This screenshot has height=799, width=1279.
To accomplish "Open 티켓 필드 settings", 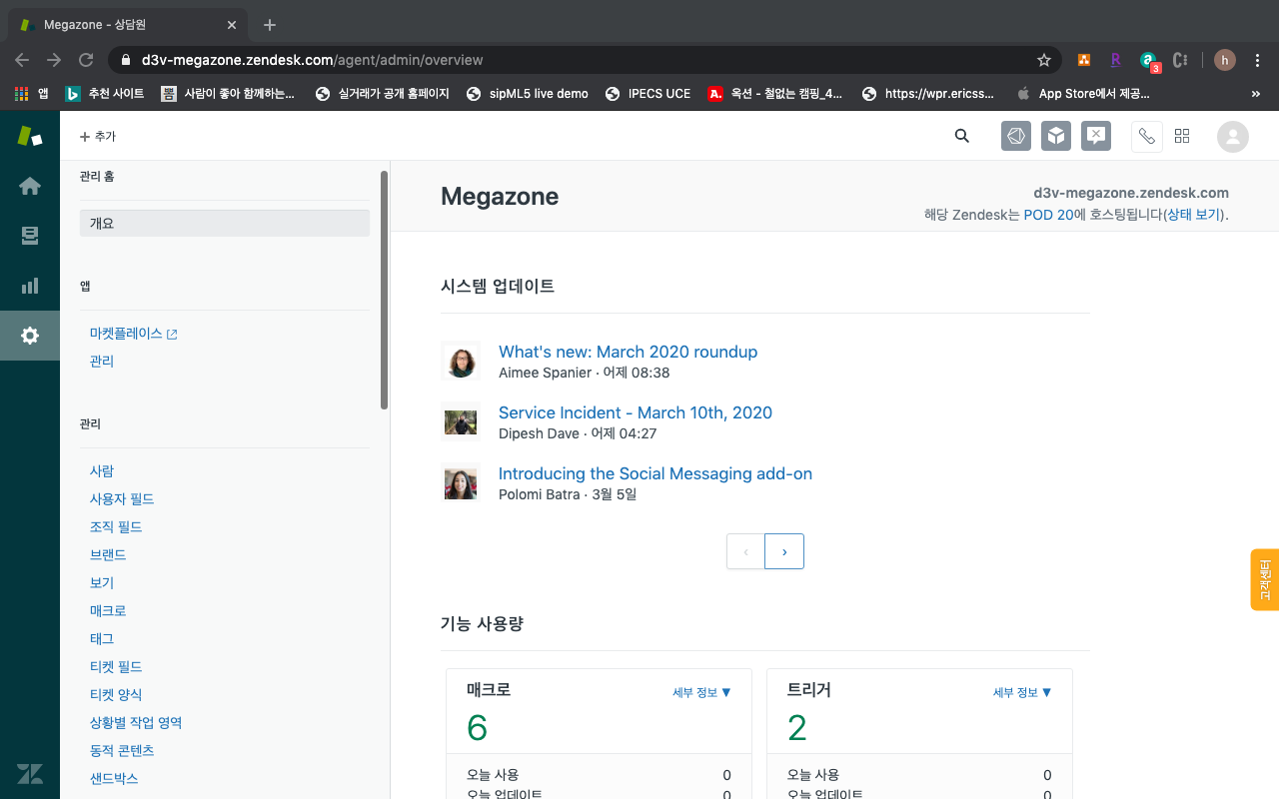I will (116, 666).
